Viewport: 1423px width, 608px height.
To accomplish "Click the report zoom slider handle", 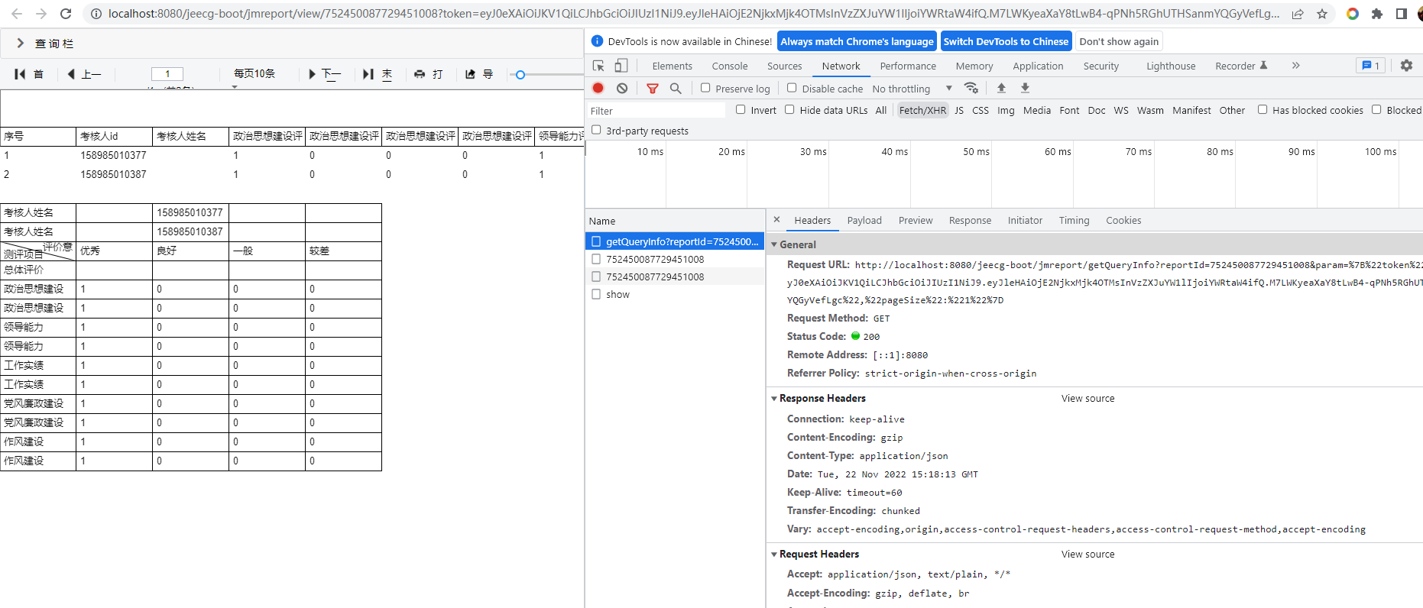I will coord(520,75).
